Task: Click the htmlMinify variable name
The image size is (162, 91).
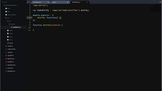Action: click(43, 10)
